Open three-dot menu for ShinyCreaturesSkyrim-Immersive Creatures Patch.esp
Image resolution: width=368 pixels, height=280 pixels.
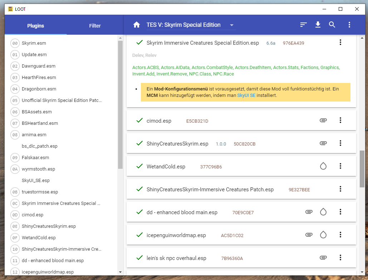[340, 189]
